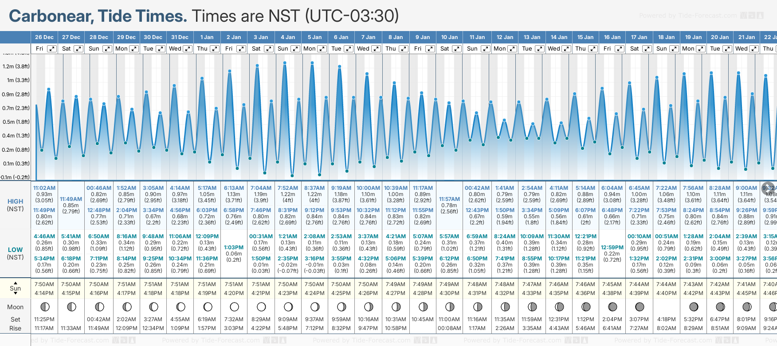Click expand icon for Tue 20 Jan

click(x=728, y=49)
